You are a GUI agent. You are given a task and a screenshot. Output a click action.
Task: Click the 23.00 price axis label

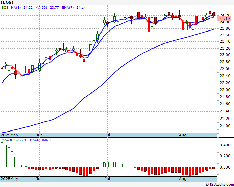(225, 55)
